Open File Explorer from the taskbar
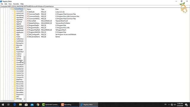 20,105
